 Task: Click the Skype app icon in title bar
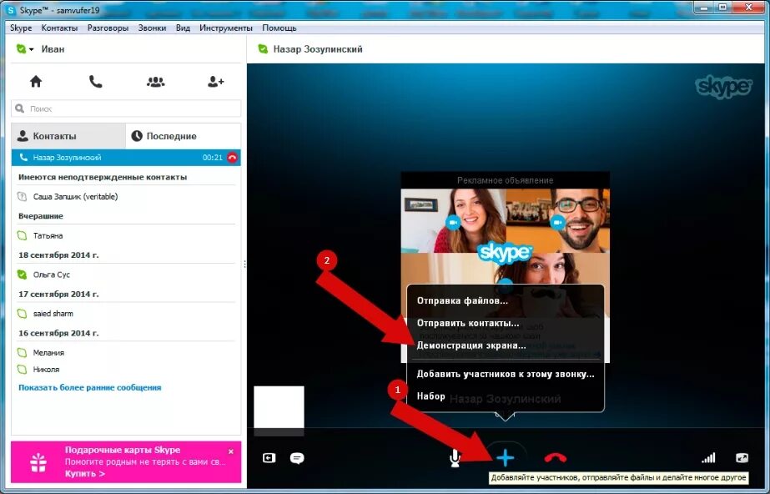point(11,10)
